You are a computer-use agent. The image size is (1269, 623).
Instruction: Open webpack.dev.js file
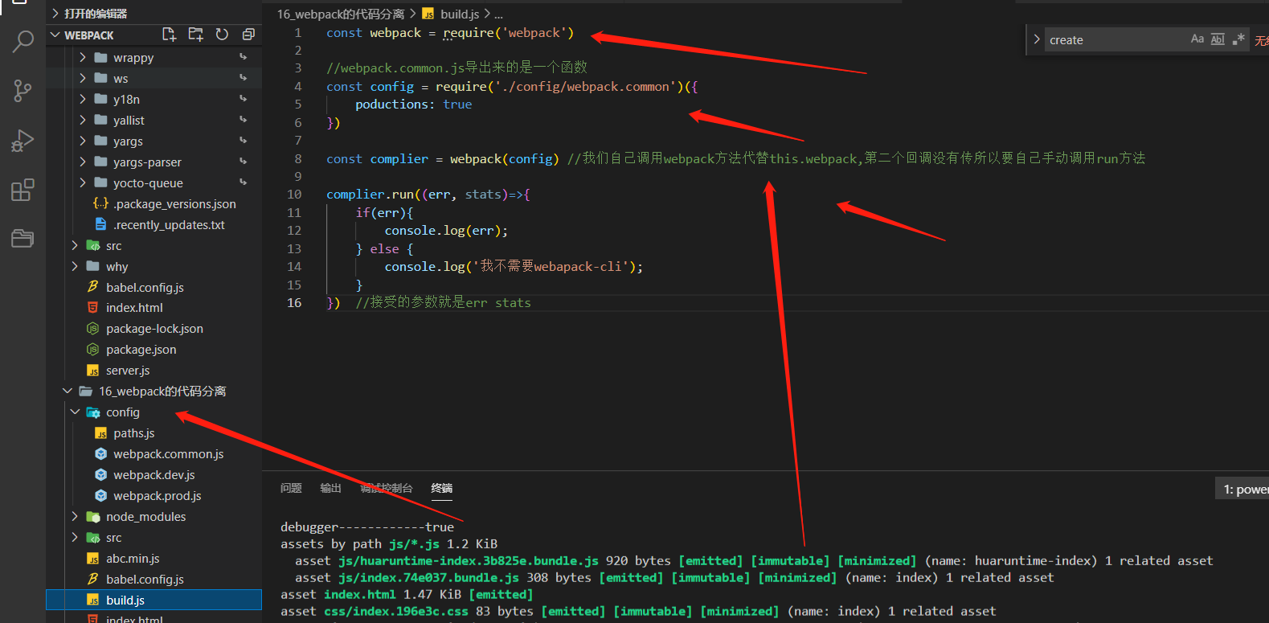[154, 474]
